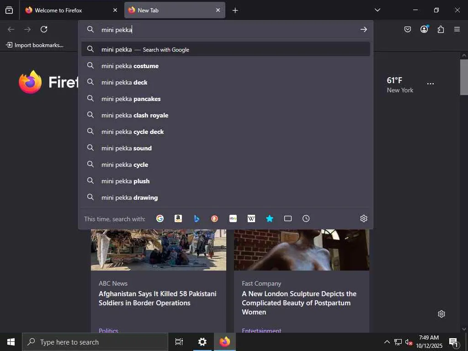Choose suggestion mini pekka cycle
This screenshot has height=351, width=468.
click(226, 165)
